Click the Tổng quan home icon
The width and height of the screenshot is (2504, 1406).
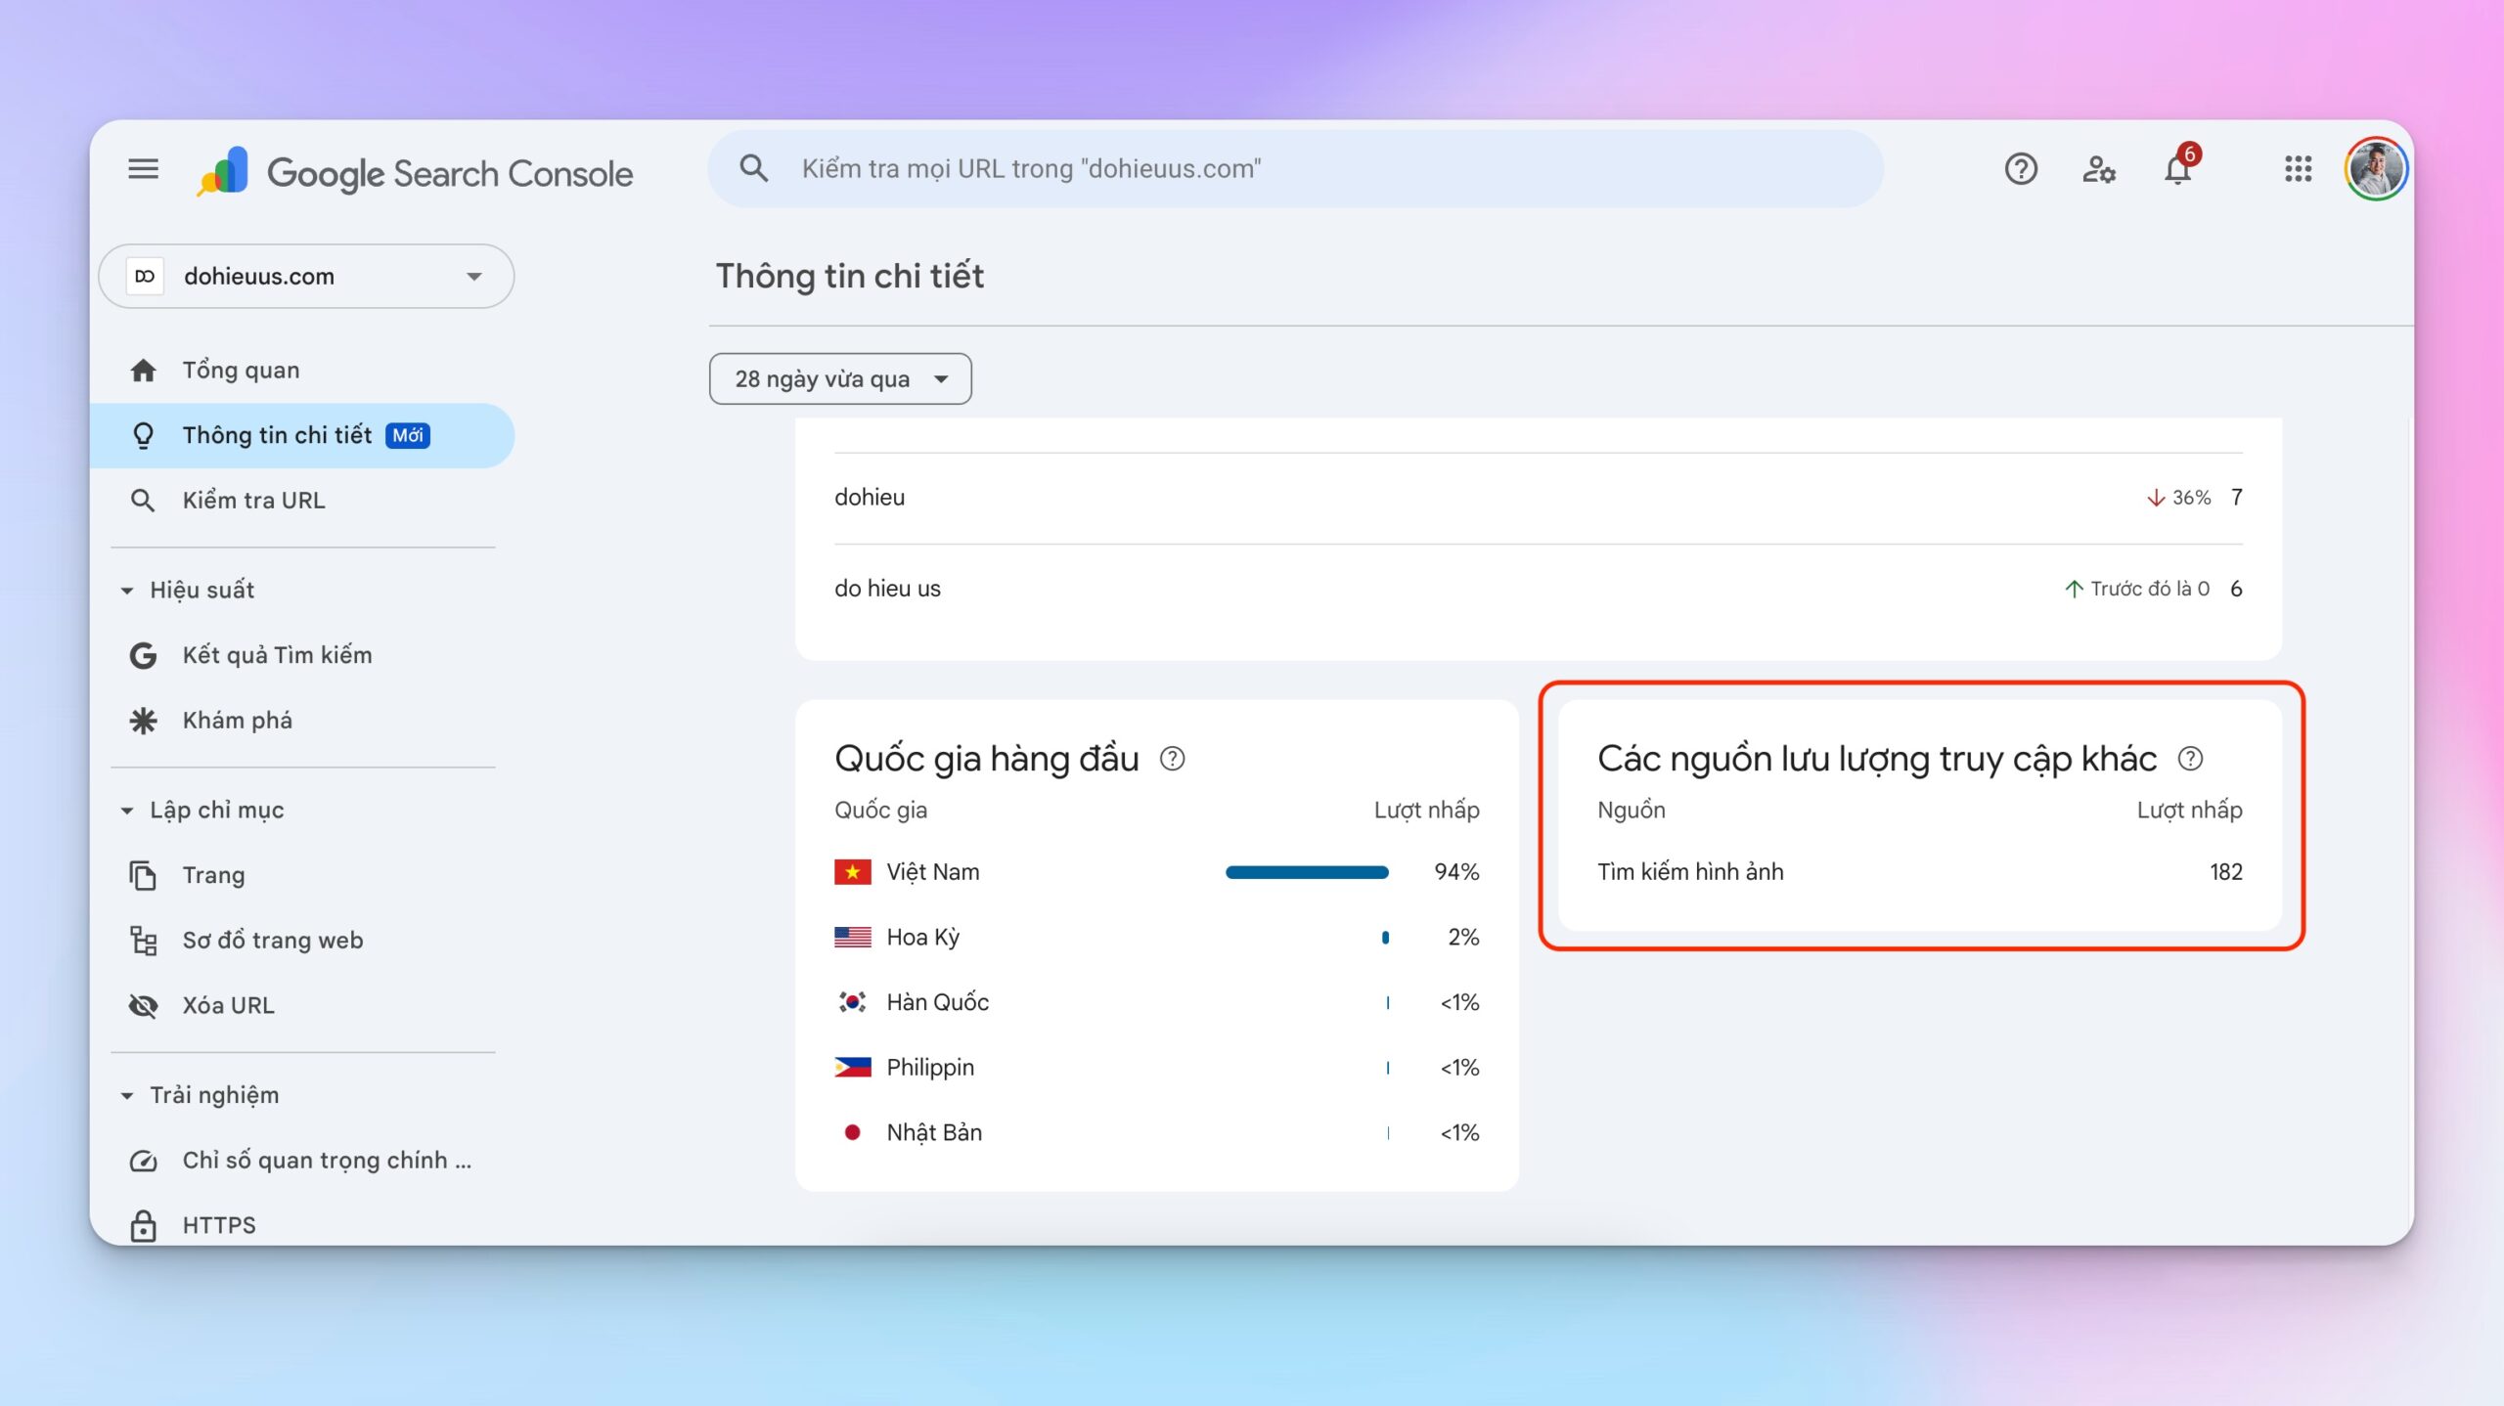(143, 371)
